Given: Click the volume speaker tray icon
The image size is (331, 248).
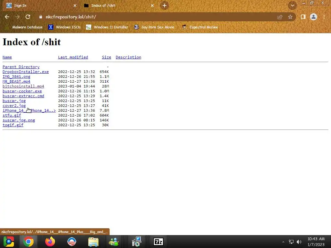Looking at the screenshot, I should pyautogui.click(x=299, y=242).
